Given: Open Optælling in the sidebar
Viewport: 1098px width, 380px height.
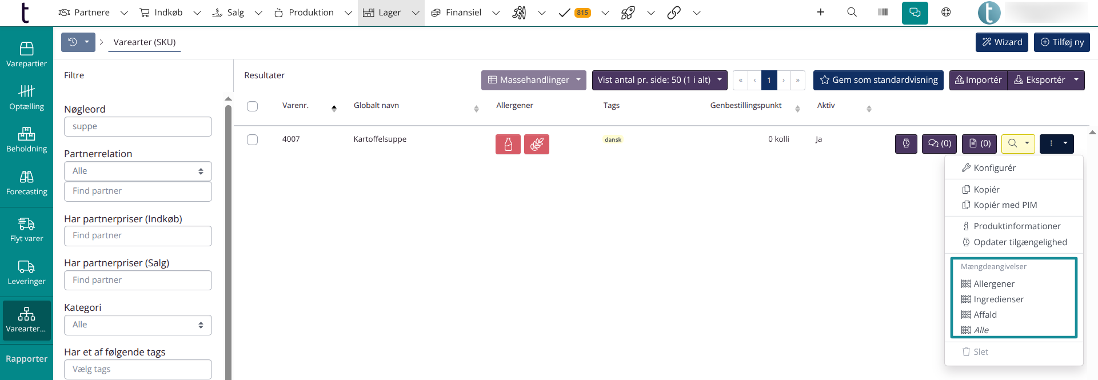Looking at the screenshot, I should click(x=26, y=98).
